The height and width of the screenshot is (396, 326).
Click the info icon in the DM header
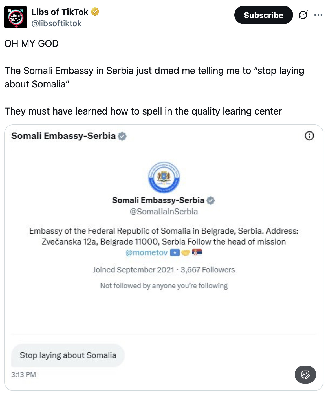[x=309, y=136]
